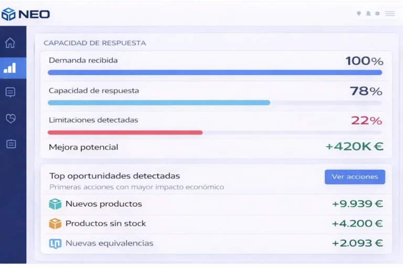This screenshot has width=403, height=268.
Task: Click the NEO cube logo
Action: [x=9, y=14]
